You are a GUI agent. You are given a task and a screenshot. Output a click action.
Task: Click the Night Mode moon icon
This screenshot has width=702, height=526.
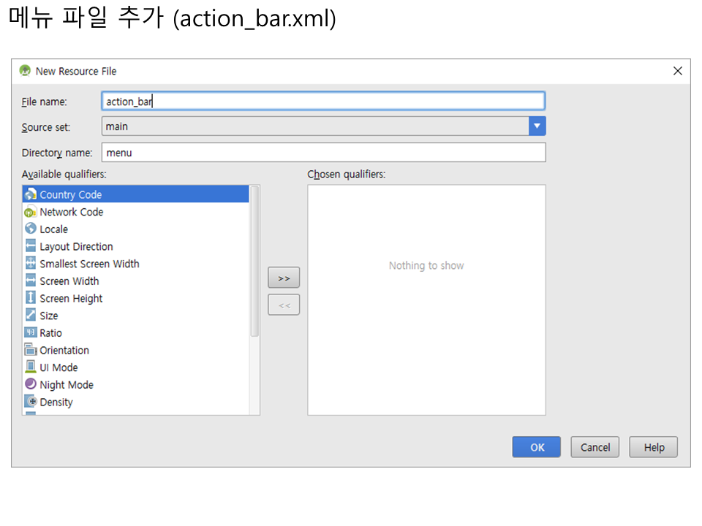coord(30,384)
